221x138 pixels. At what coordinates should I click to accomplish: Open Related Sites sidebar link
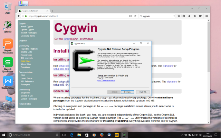click(25, 104)
